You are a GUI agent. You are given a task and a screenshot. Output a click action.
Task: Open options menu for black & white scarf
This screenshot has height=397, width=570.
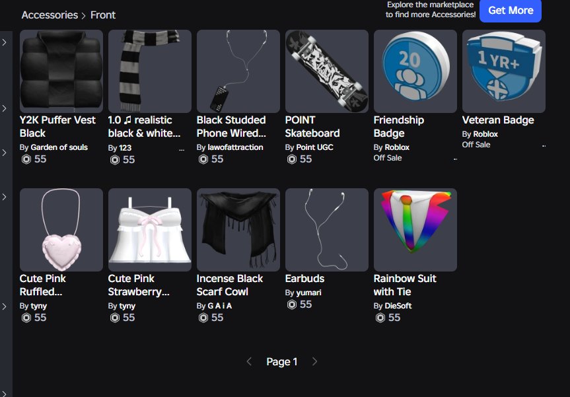click(182, 149)
